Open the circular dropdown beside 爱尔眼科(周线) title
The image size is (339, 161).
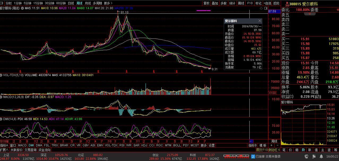pos(22,8)
